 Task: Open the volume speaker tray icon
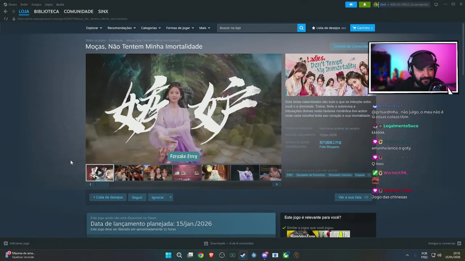439,255
